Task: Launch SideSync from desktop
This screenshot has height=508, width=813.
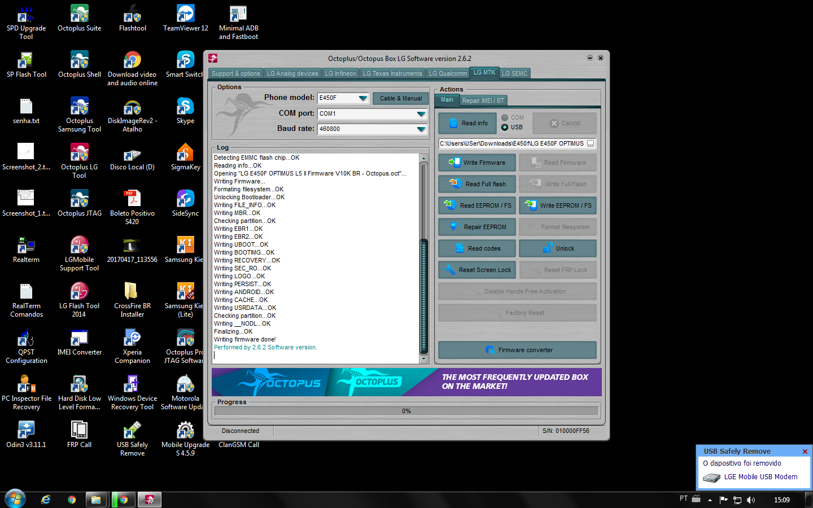Action: (x=185, y=203)
